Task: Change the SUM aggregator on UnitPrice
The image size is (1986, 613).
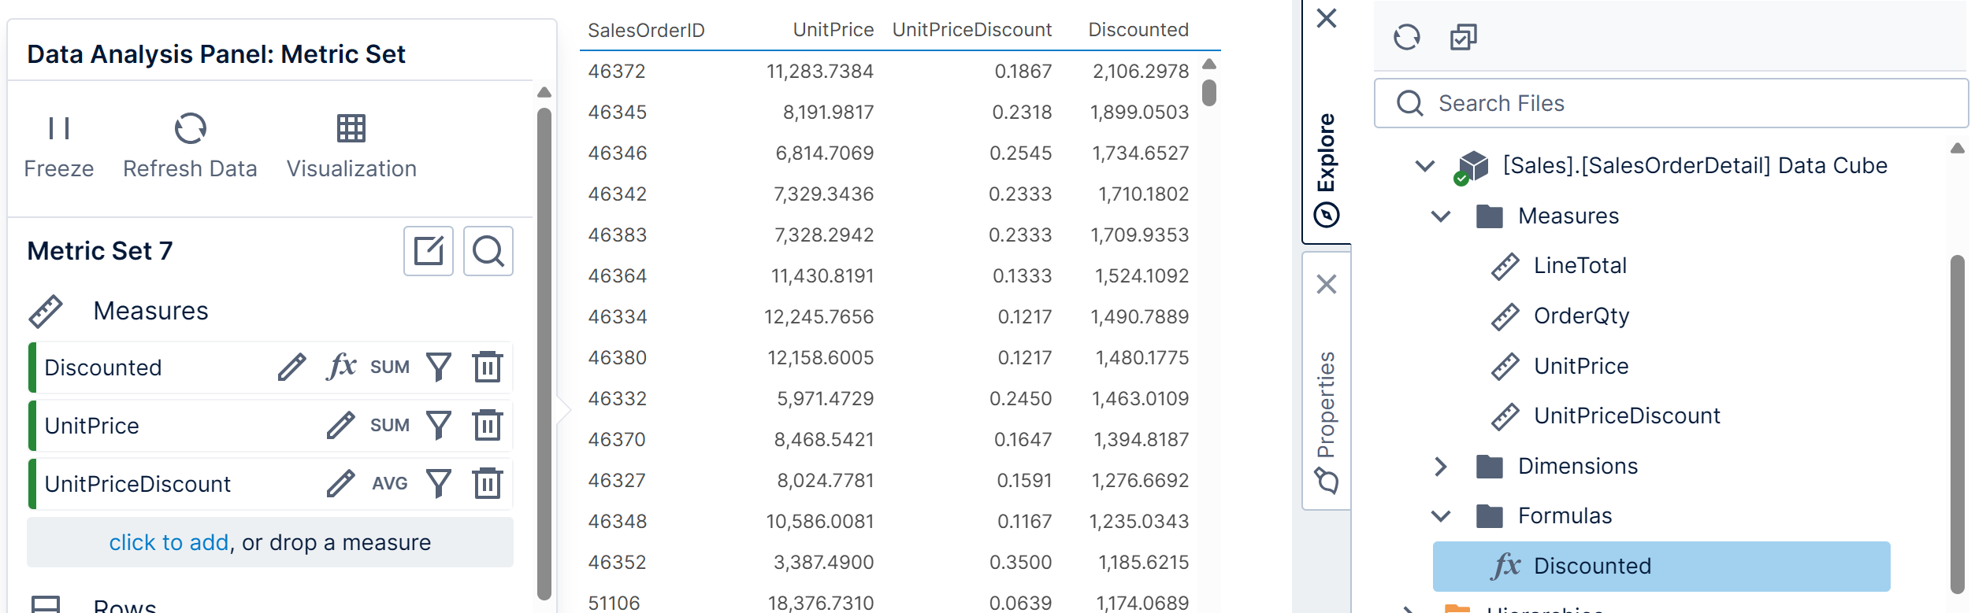Action: pos(390,425)
